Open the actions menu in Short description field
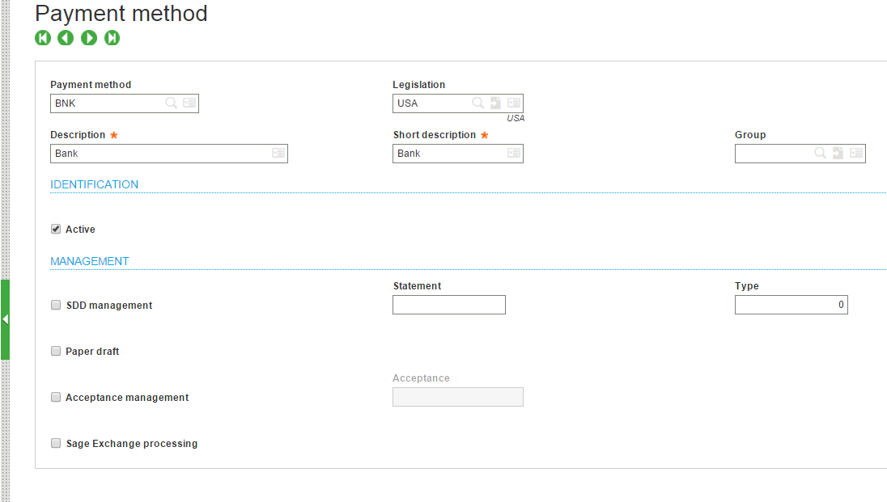 tap(514, 153)
